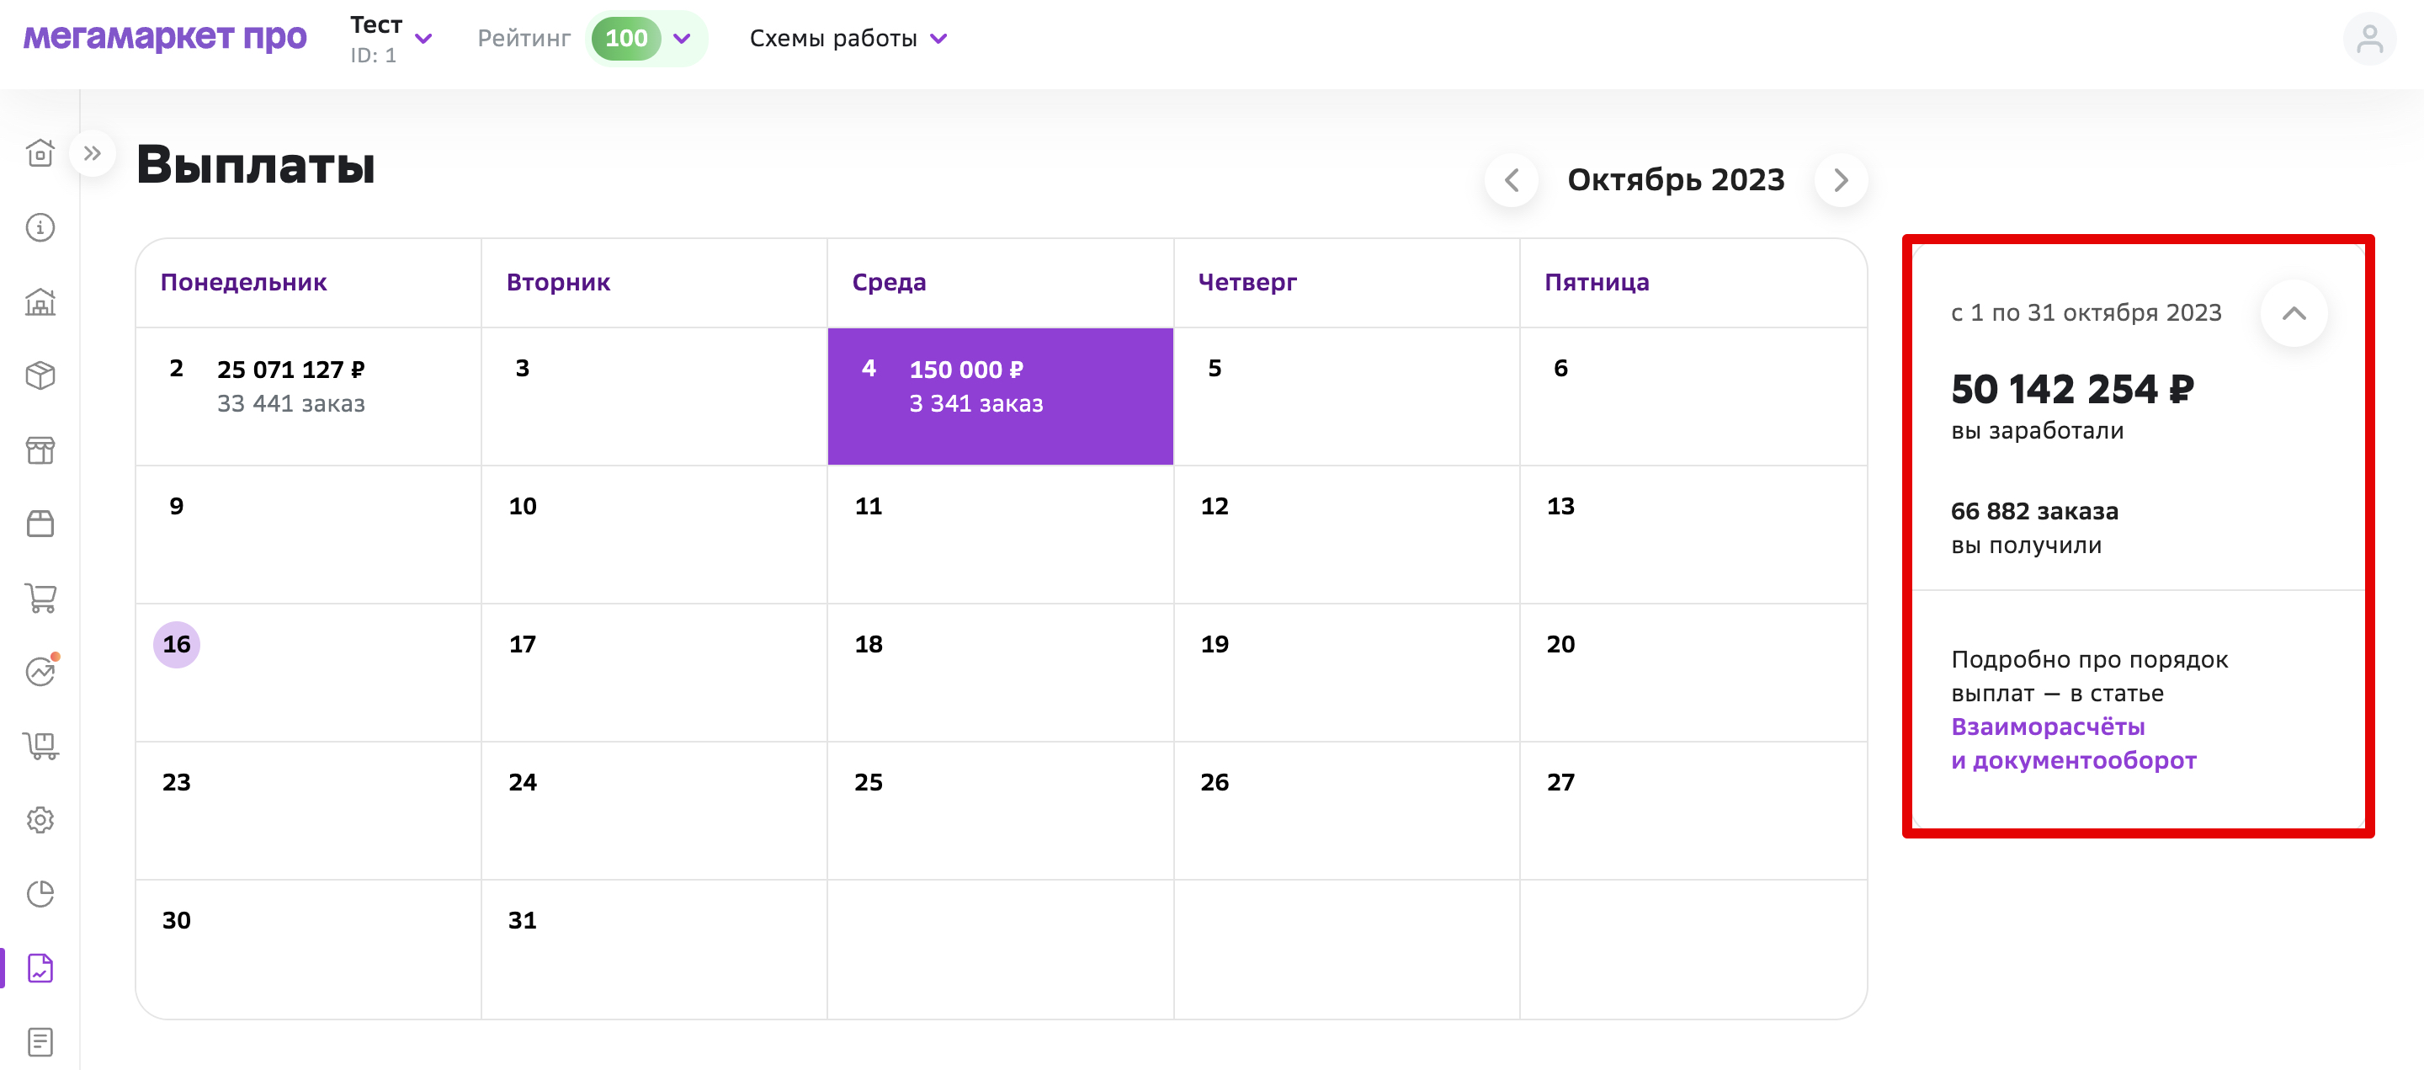The image size is (2424, 1070).
Task: Select day 24 in the calendar
Action: [x=654, y=812]
